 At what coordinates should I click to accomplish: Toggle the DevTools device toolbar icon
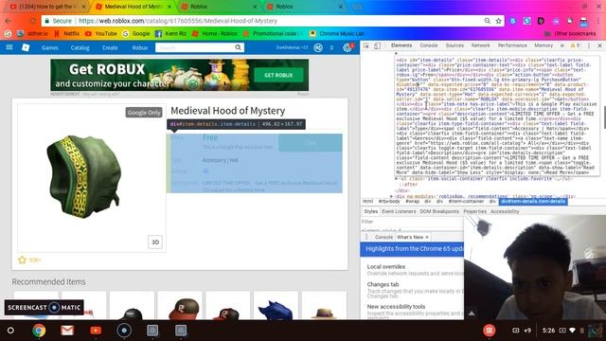[377, 45]
